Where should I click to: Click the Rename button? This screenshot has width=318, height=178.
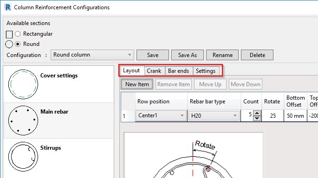(x=222, y=55)
